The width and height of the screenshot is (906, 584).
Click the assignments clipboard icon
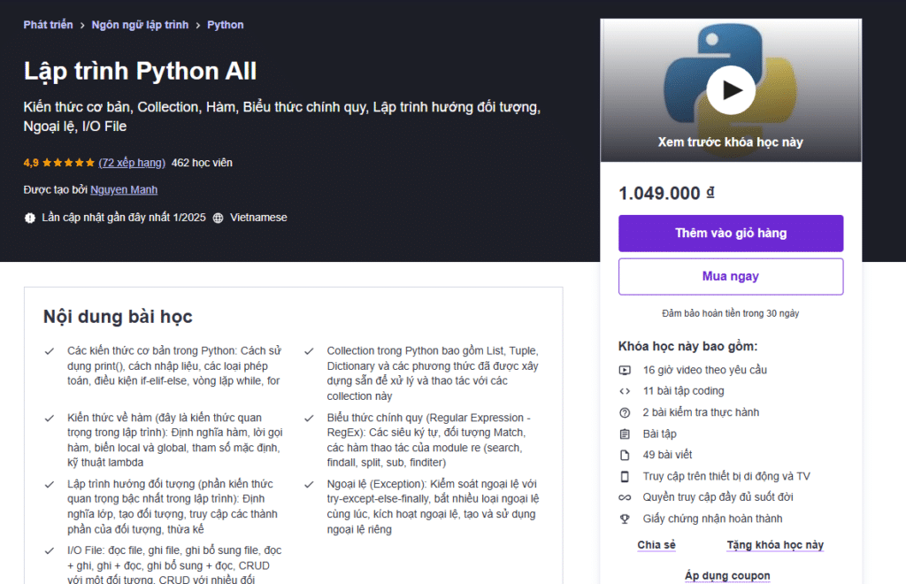[625, 434]
